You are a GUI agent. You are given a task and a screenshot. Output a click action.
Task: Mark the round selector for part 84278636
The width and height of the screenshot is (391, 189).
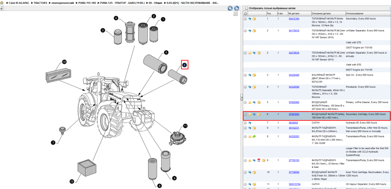(x=246, y=53)
